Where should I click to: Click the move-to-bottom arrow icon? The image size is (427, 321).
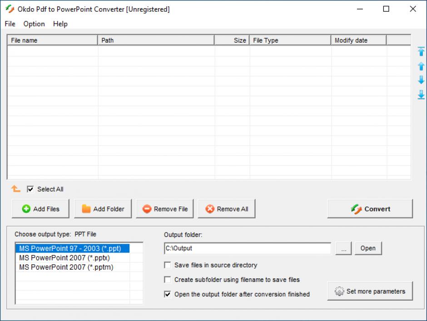click(421, 94)
